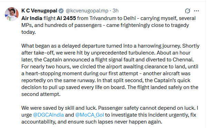Click the bold AI 2455 flight number

pyautogui.click(x=66, y=18)
